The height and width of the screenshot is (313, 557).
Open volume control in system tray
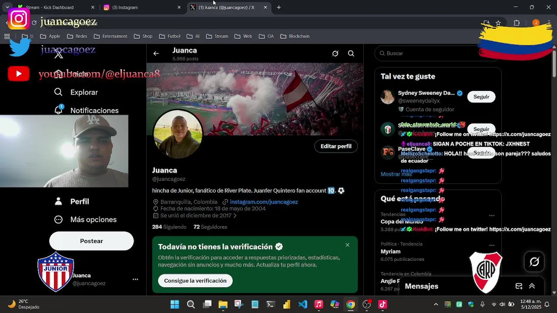point(502,304)
